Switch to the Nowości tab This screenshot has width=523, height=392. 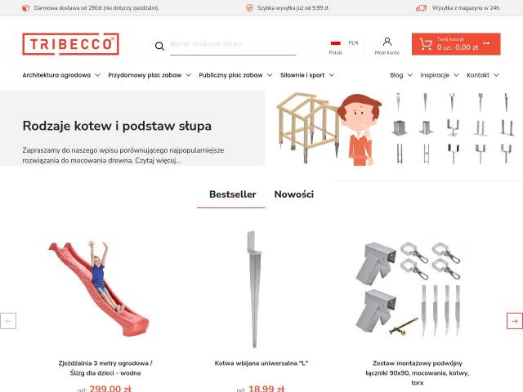click(x=294, y=194)
